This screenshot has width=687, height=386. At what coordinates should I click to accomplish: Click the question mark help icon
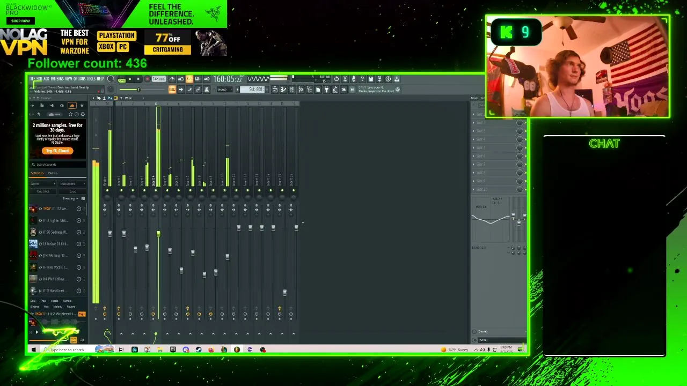click(x=362, y=79)
